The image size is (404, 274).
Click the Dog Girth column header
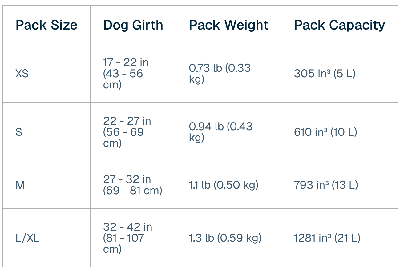coord(133,25)
